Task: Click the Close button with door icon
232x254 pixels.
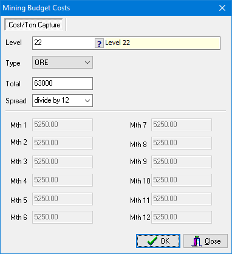Action: coord(205,241)
